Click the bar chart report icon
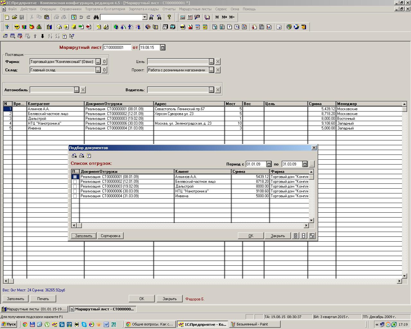The image size is (411, 329). pyautogui.click(x=269, y=27)
